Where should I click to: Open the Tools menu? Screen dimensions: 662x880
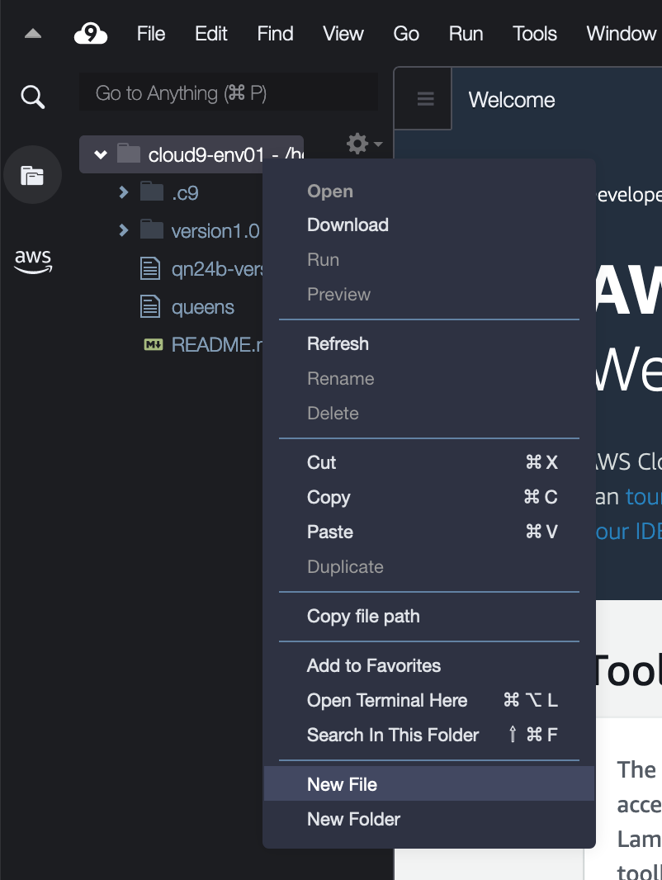[x=535, y=34]
